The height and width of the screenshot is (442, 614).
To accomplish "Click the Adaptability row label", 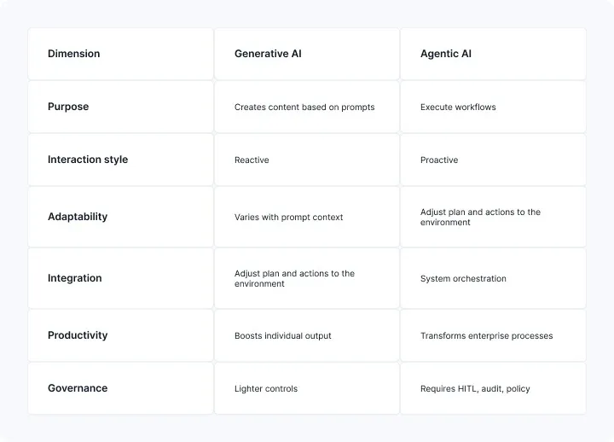I will 120,217.
